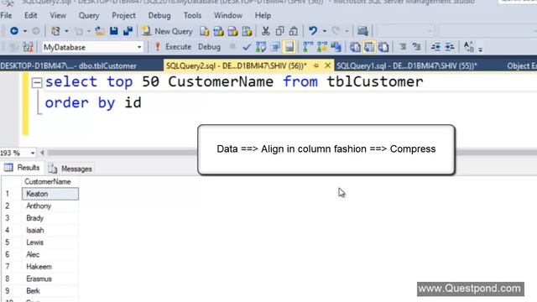Image resolution: width=537 pixels, height=302 pixels.
Task: Display the Estimated Execution Plan
Action: tap(261, 47)
